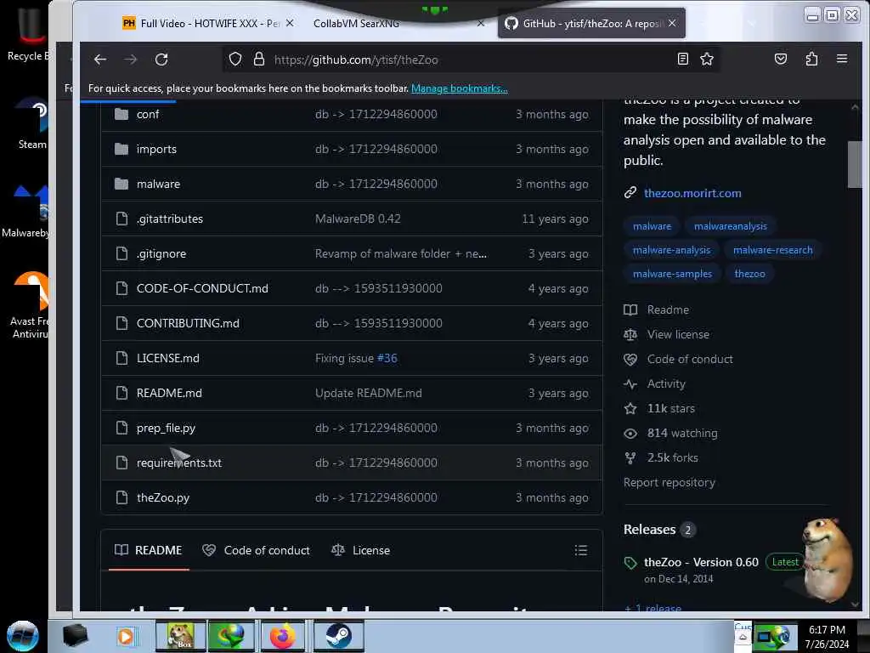870x653 pixels.
Task: Open the extensions puzzle icon
Action: click(811, 59)
